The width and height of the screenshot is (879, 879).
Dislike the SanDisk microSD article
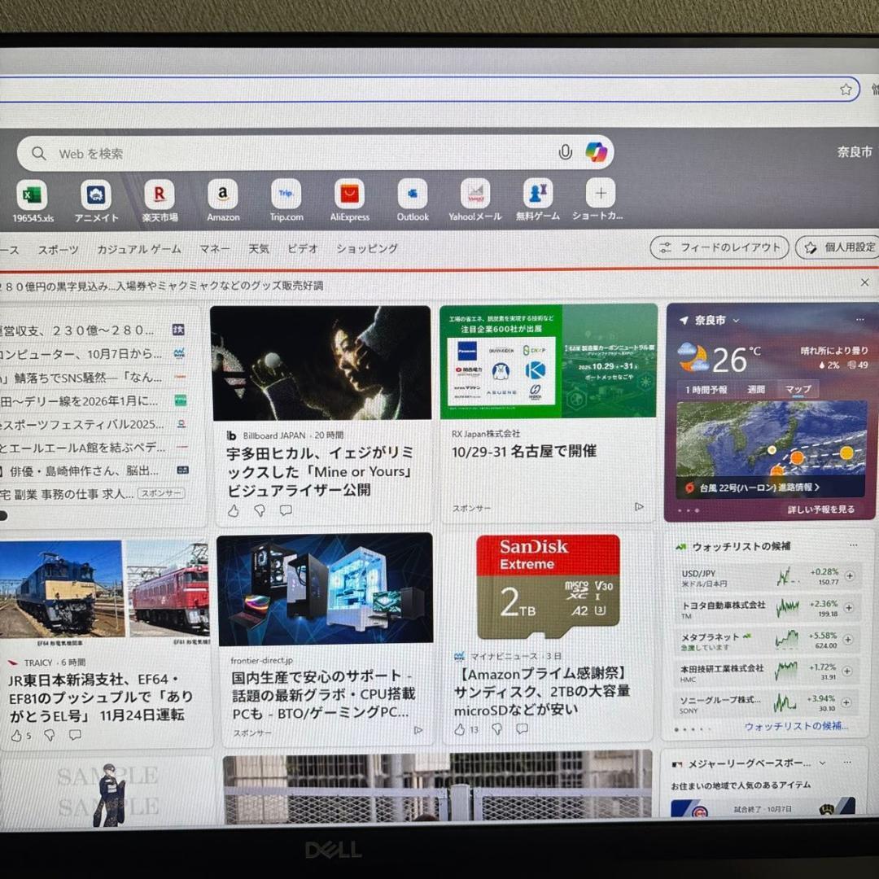[496, 730]
